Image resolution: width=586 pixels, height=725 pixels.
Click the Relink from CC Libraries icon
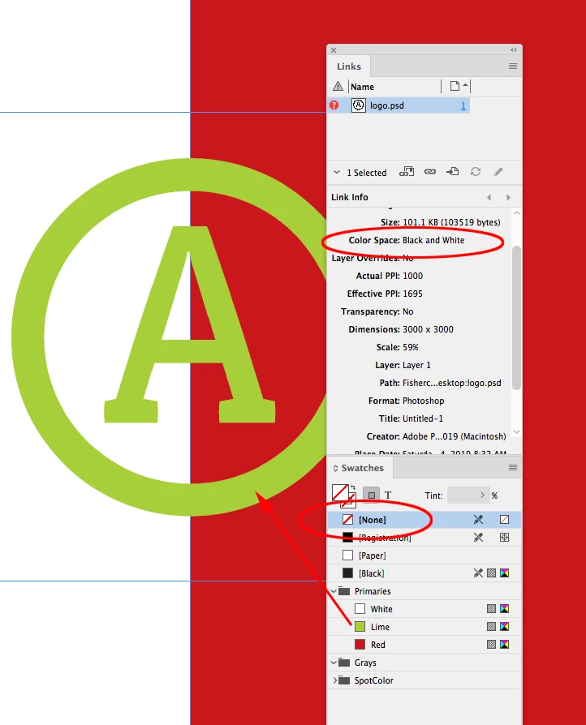pyautogui.click(x=407, y=172)
